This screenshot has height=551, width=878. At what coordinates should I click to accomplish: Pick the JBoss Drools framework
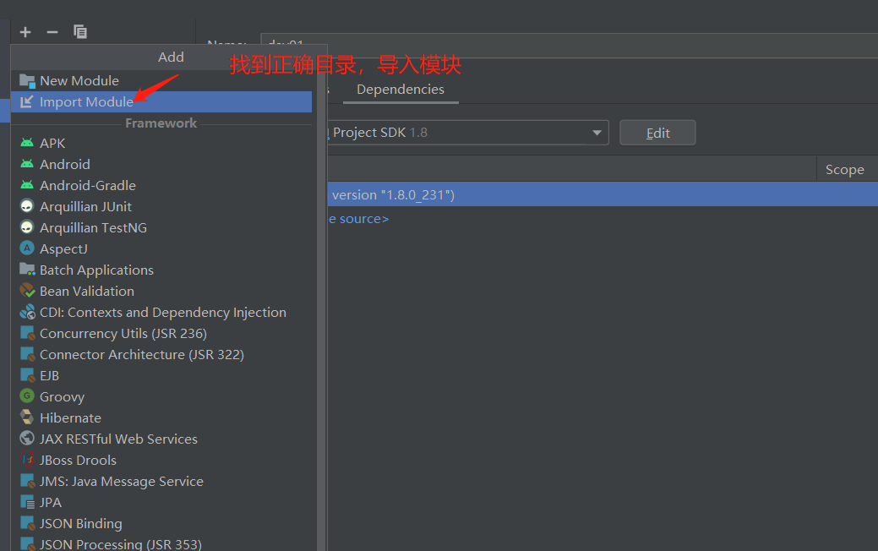coord(78,460)
